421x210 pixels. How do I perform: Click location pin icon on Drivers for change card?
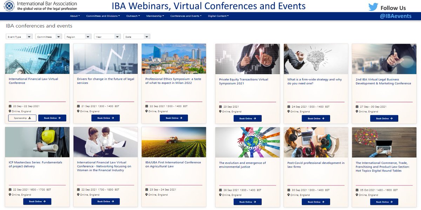point(78,111)
